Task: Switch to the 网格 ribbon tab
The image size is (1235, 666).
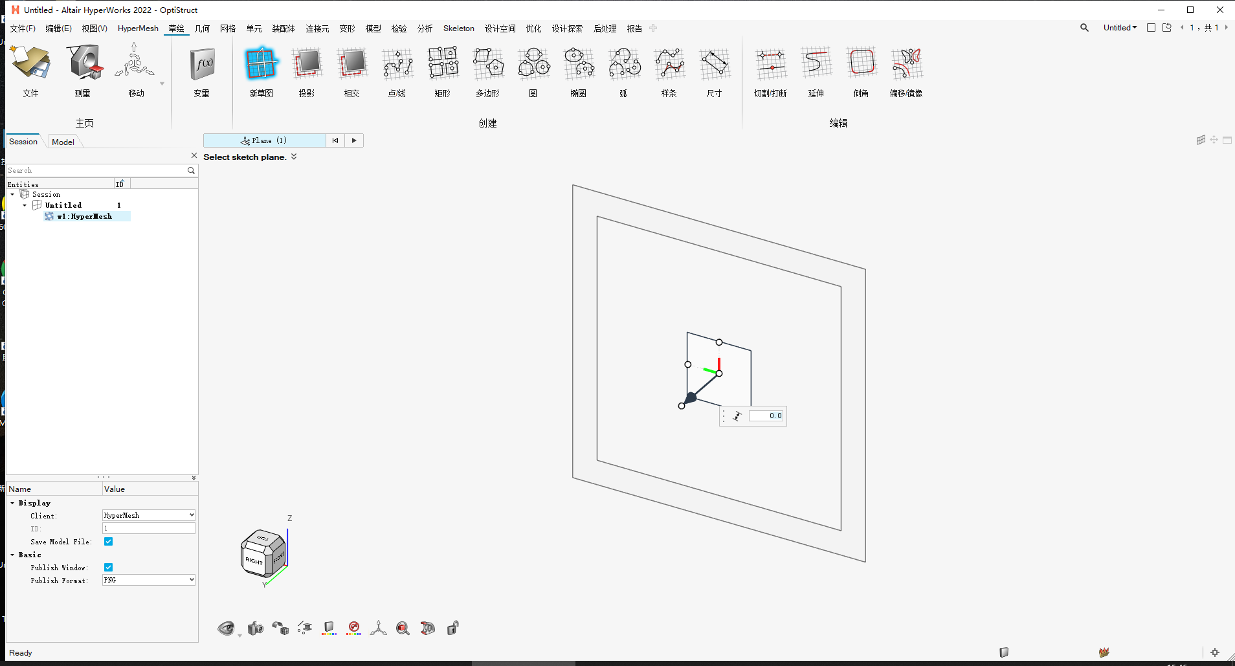Action: tap(228, 28)
